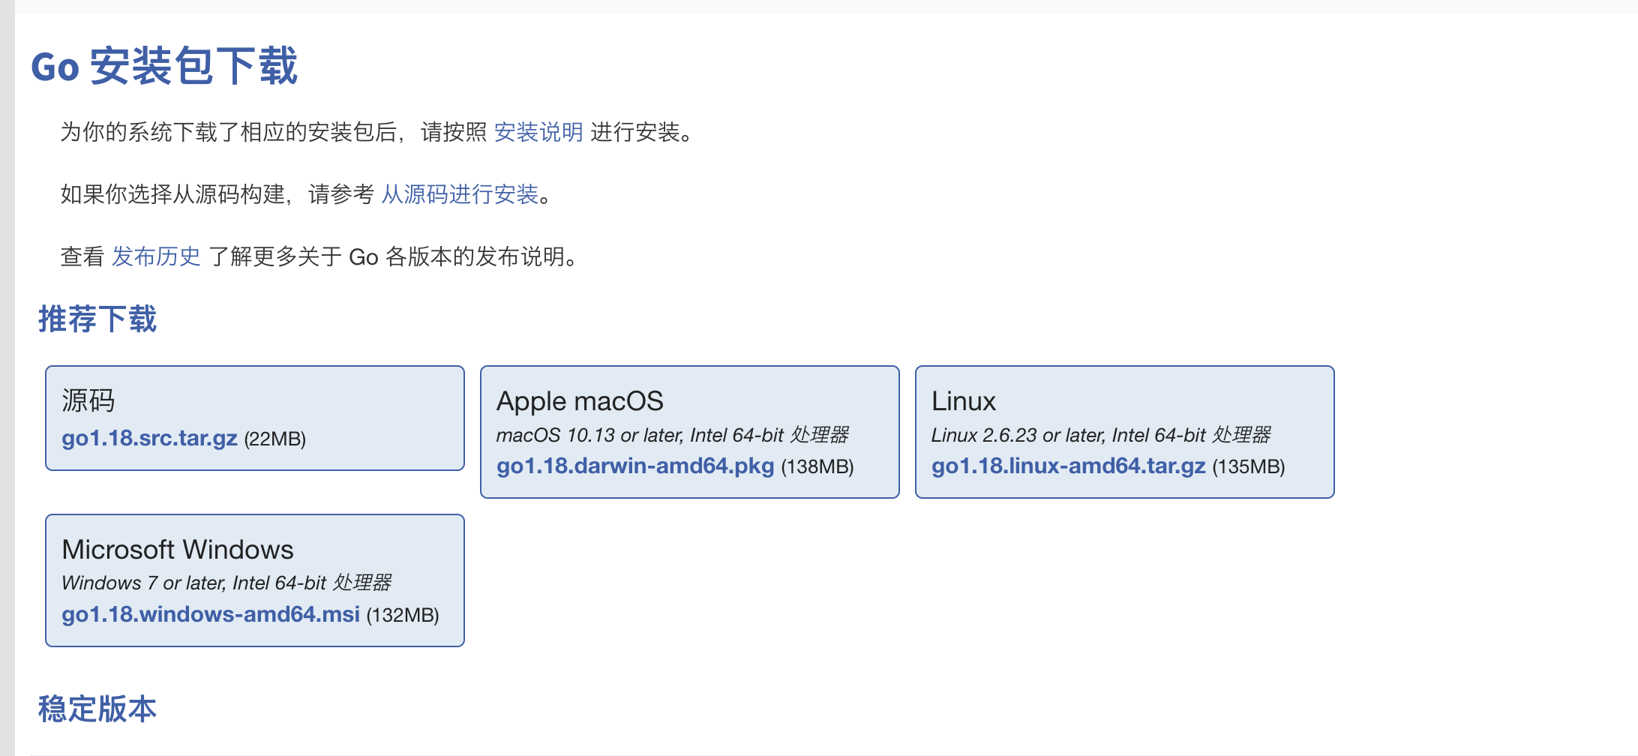This screenshot has height=756, width=1638.
Task: Download go1.18.src.tar.gz source package
Action: coord(149,438)
